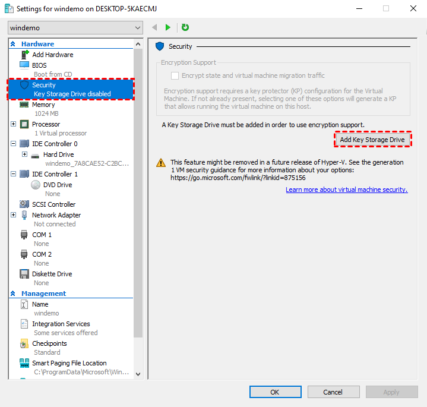This screenshot has width=427, height=407.
Task: Click the DVD Drive disc icon
Action: pos(36,185)
